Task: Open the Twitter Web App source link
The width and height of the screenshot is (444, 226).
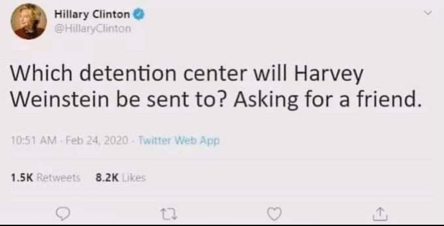Action: click(x=179, y=140)
